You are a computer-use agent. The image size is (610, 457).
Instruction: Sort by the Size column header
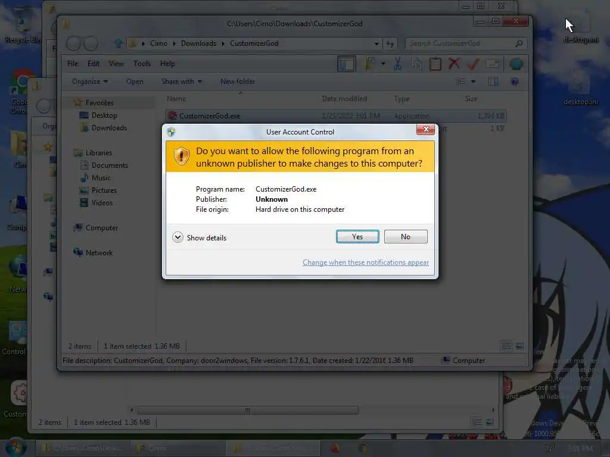click(x=471, y=99)
